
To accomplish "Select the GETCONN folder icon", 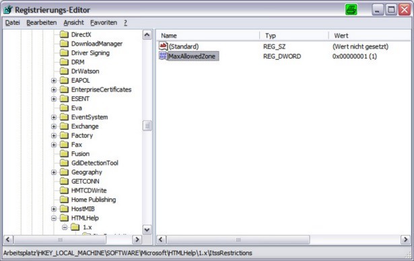I will click(64, 182).
